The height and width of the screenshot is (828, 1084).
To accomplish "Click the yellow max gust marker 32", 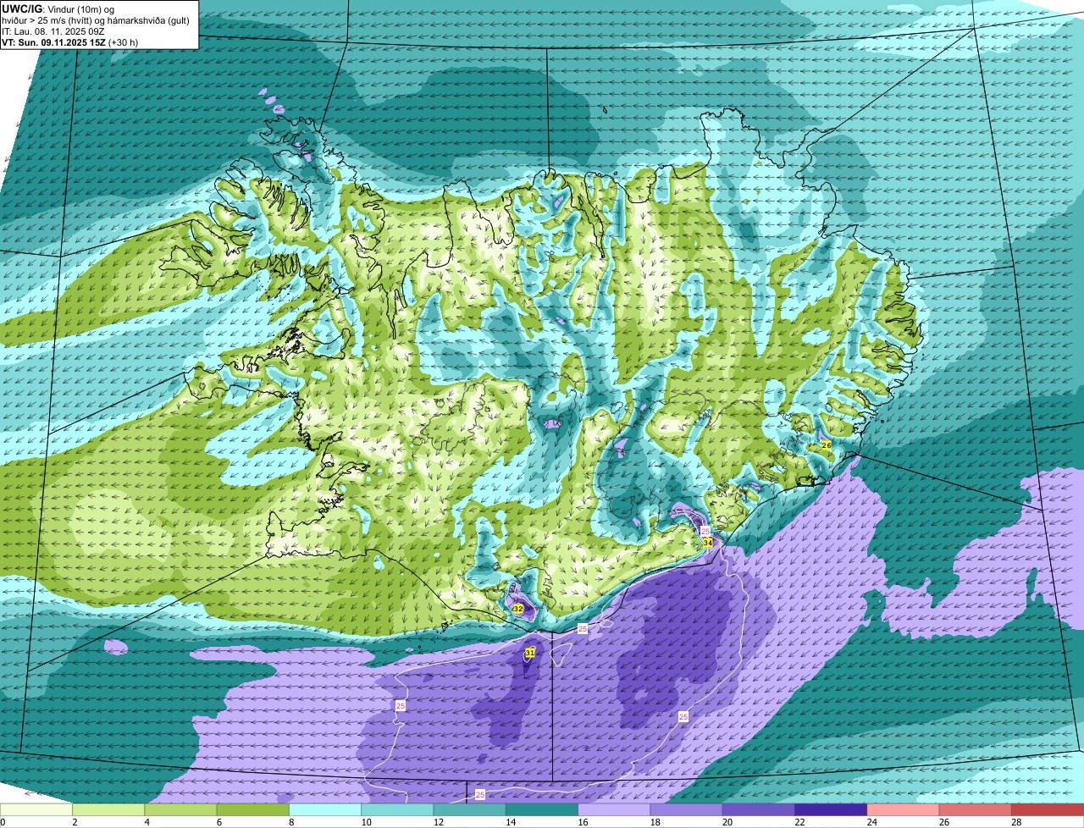I will tap(518, 609).
